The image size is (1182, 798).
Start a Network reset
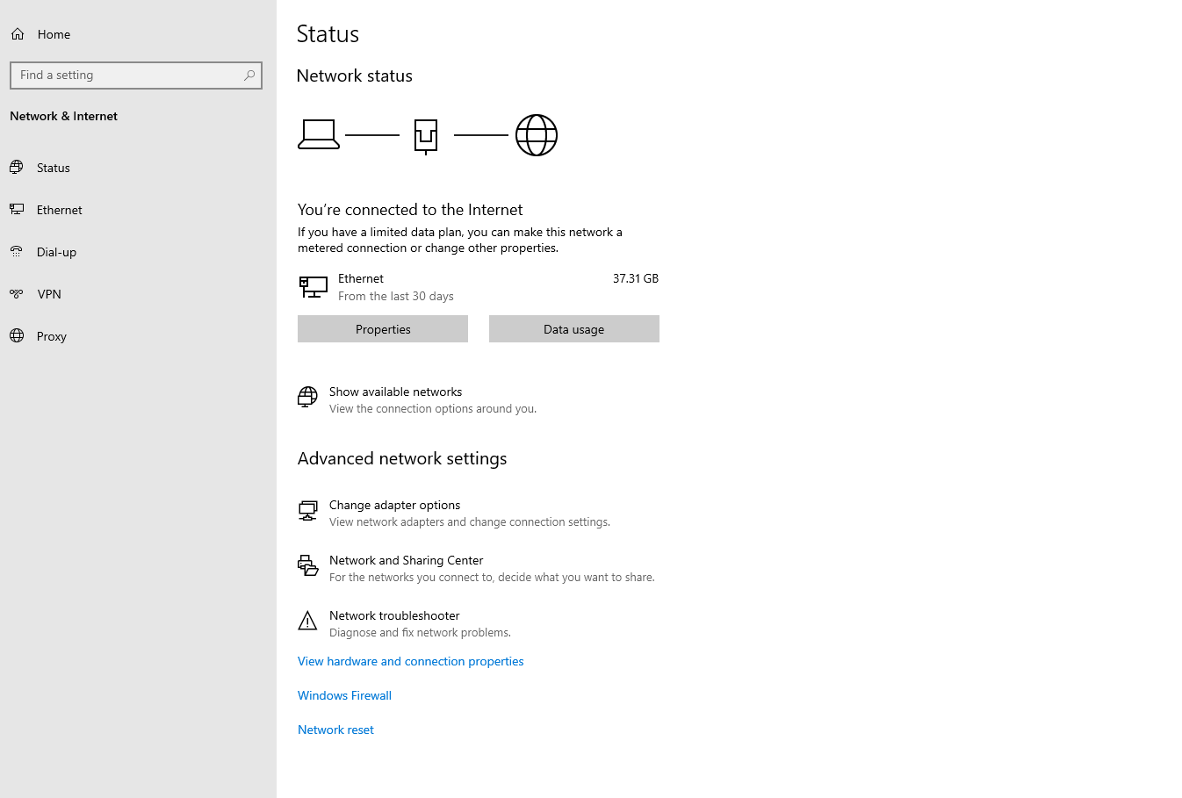click(335, 730)
